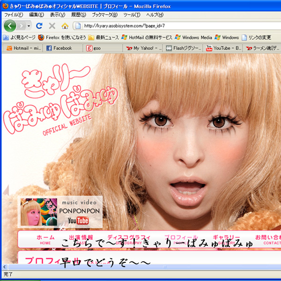281x281 pixels.
Task: Open the navigation history dropdown arrow
Action: 29,26
